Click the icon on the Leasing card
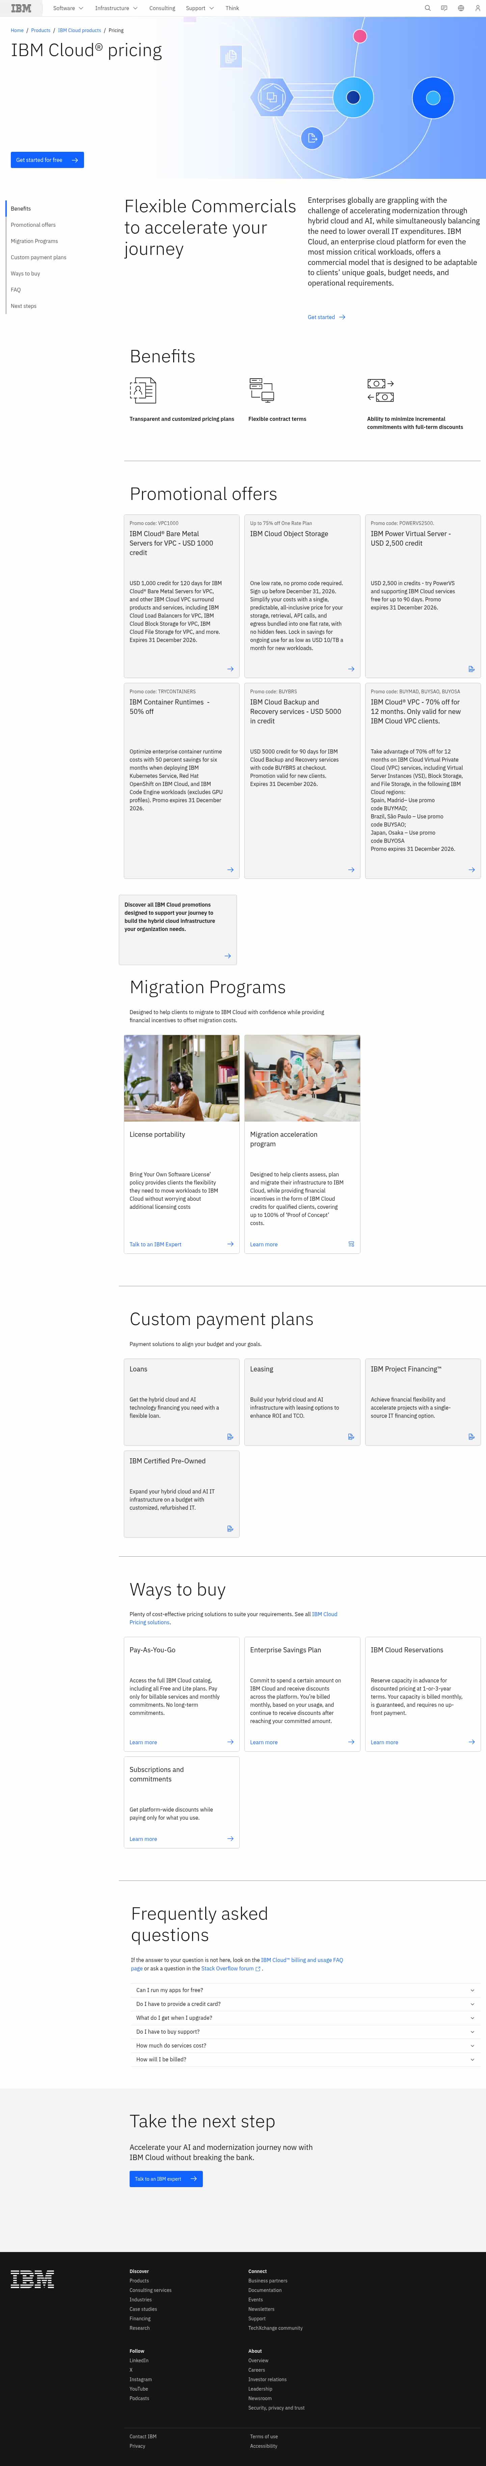The image size is (486, 2466). click(351, 1437)
